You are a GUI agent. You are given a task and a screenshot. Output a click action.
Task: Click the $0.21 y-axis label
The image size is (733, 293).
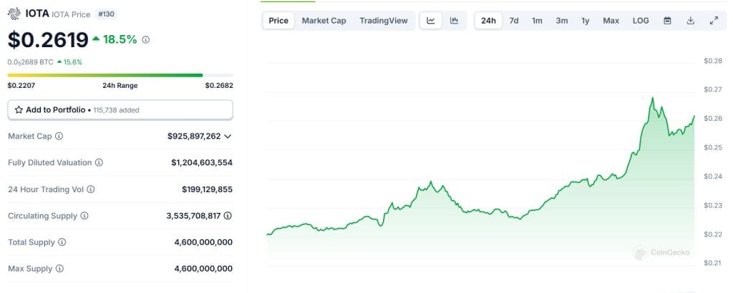[713, 263]
